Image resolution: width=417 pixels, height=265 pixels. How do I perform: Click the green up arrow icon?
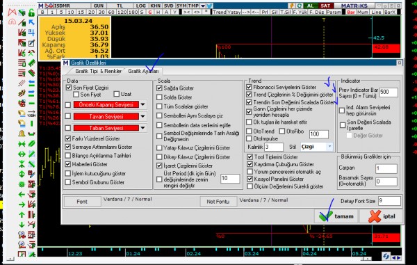pos(22,215)
